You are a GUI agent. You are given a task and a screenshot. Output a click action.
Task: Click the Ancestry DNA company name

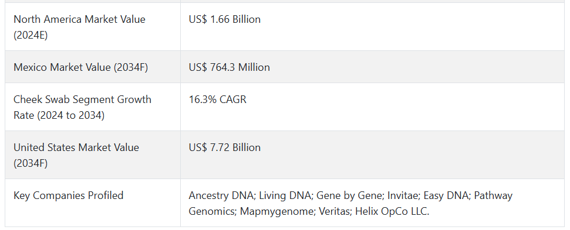[x=221, y=195]
